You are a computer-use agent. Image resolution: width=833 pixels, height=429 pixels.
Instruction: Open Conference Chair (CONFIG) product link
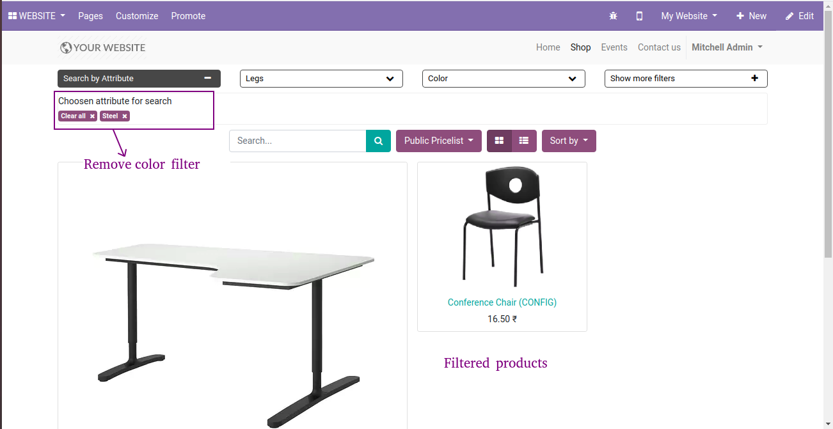point(502,302)
